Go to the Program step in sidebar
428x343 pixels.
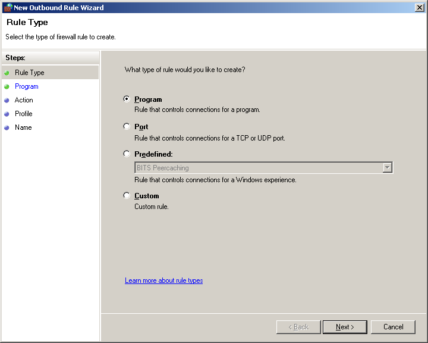pyautogui.click(x=27, y=86)
